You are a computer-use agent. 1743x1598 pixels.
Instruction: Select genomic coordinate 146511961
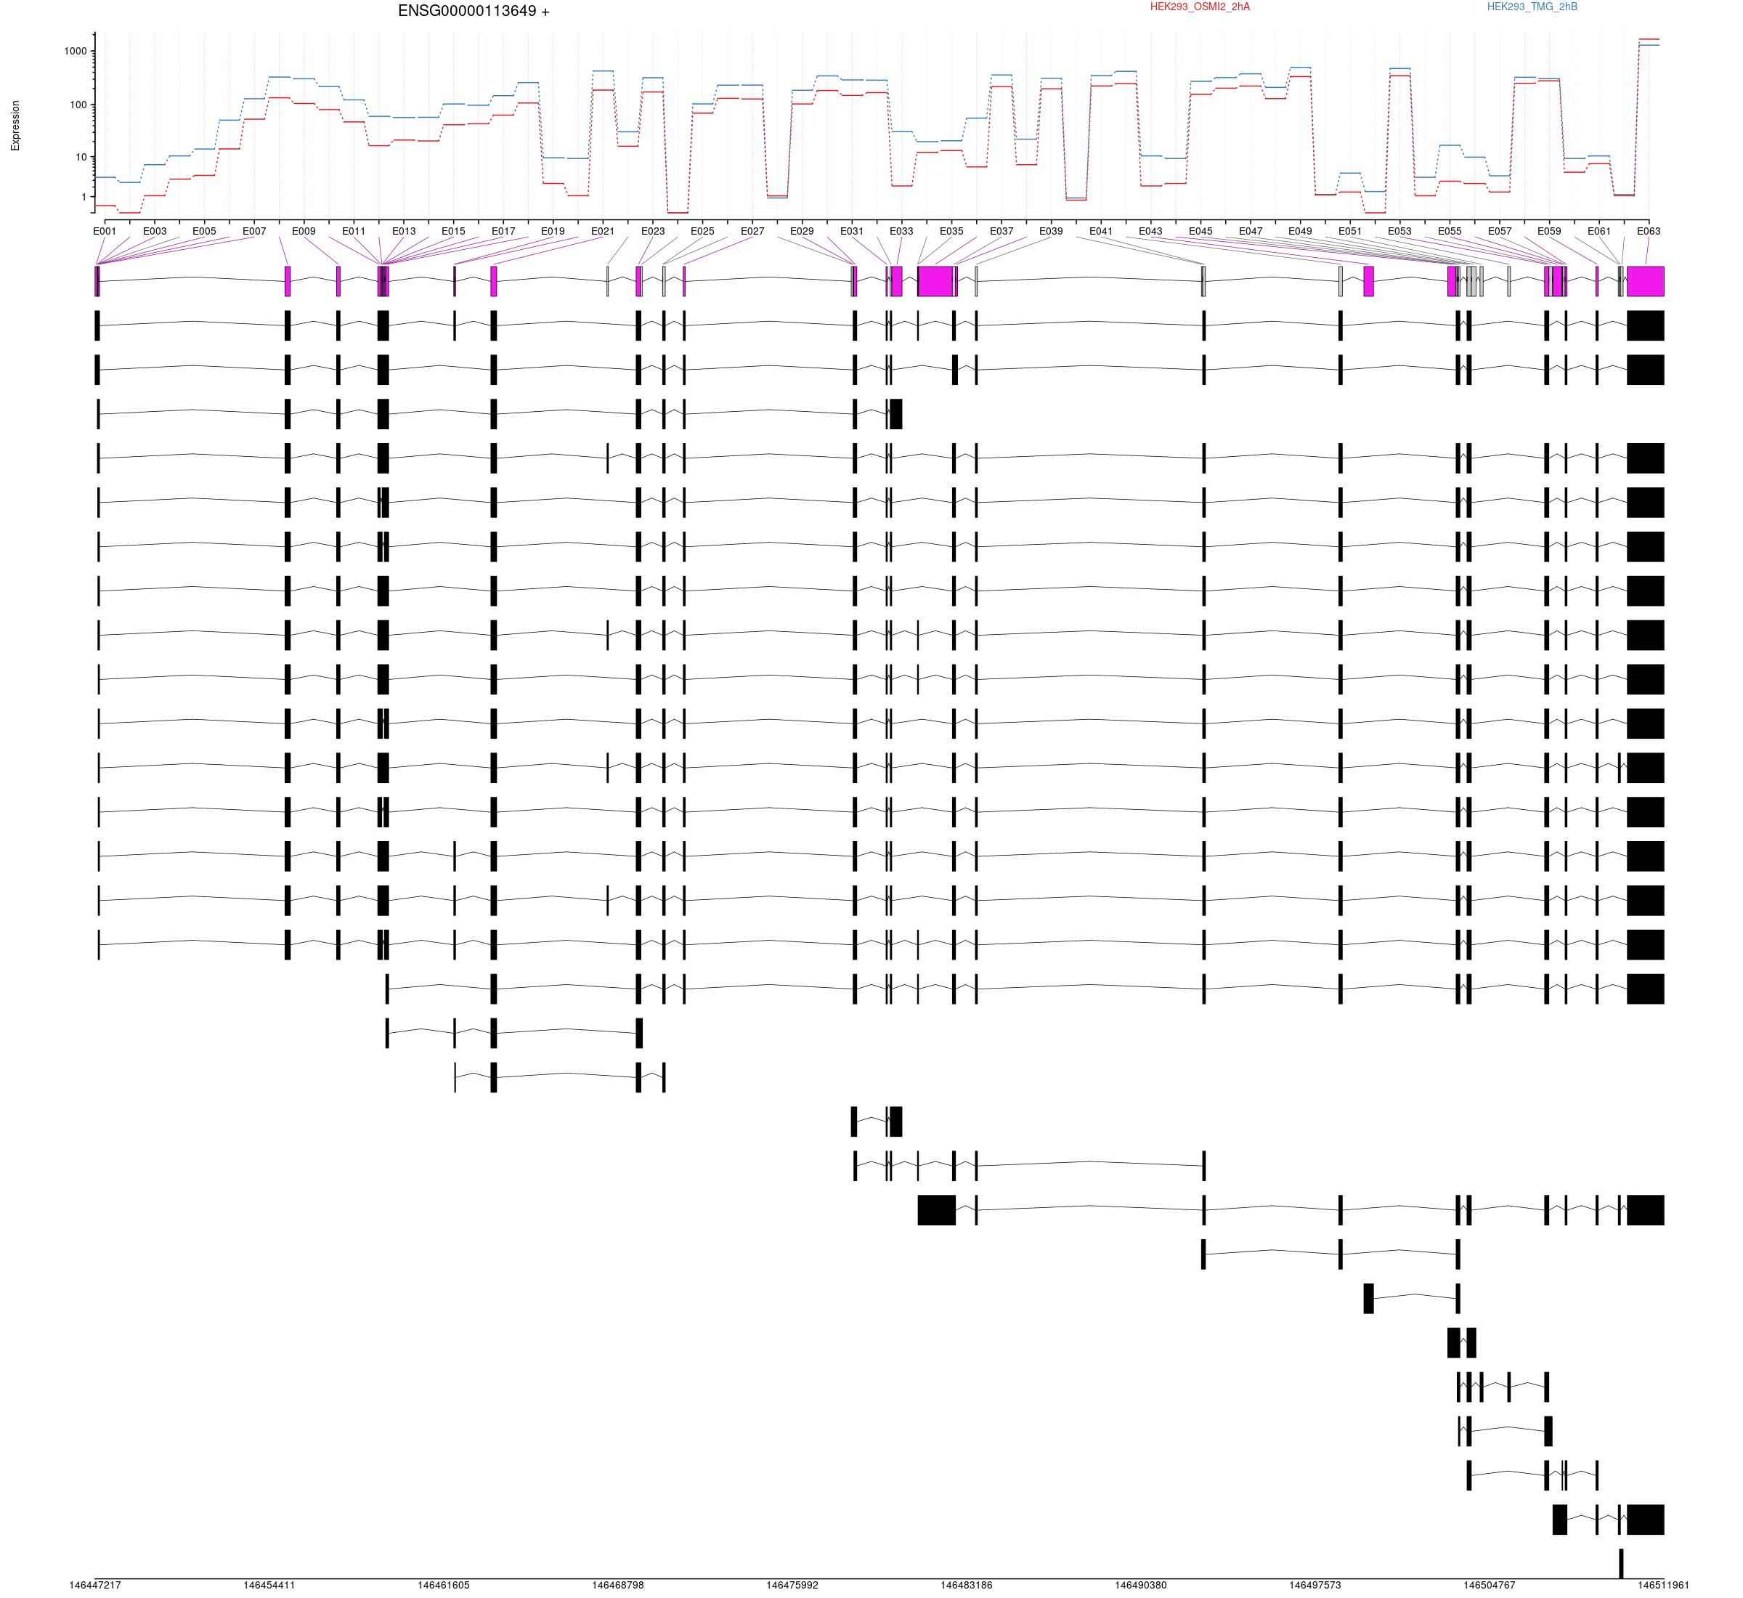tap(1663, 1585)
